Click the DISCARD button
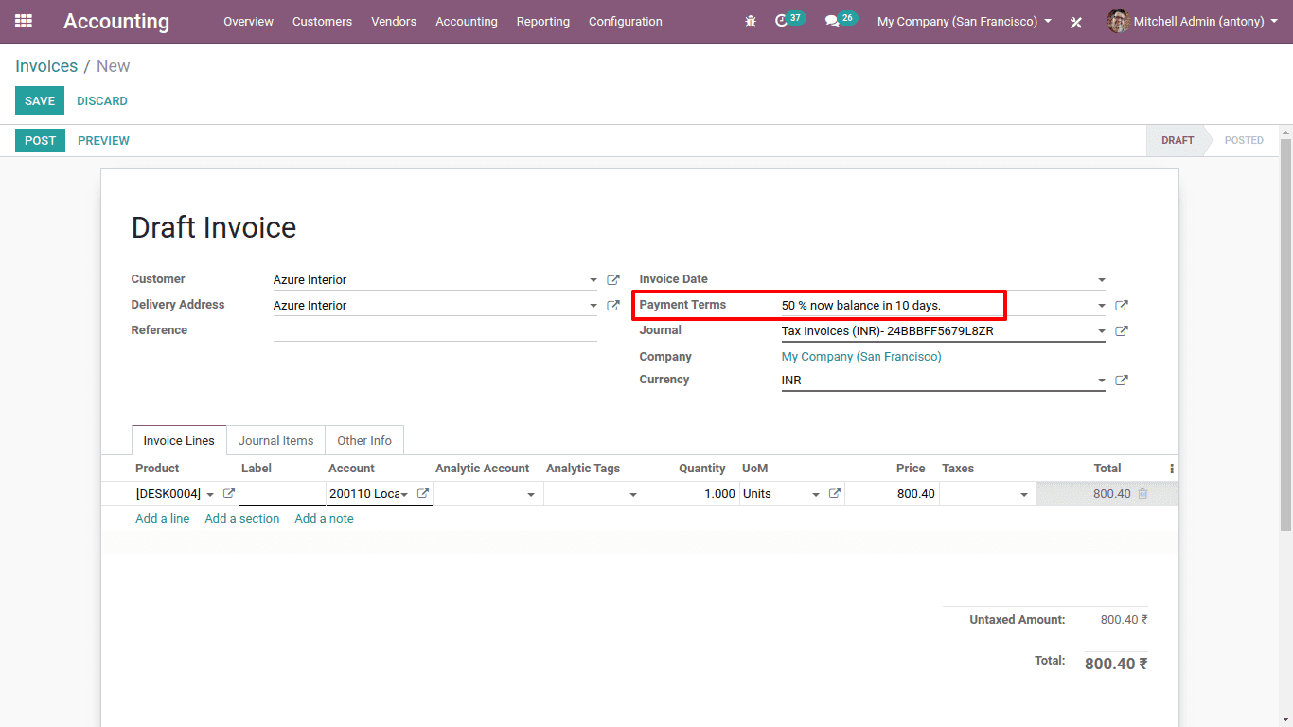This screenshot has width=1293, height=727. coord(102,100)
